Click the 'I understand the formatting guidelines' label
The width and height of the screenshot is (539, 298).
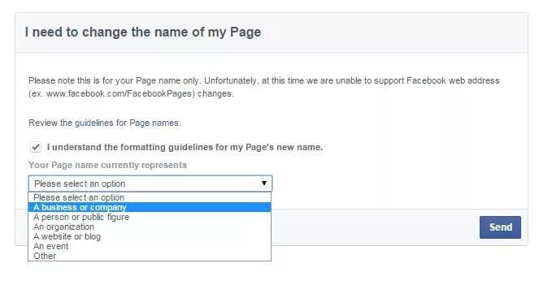185,147
